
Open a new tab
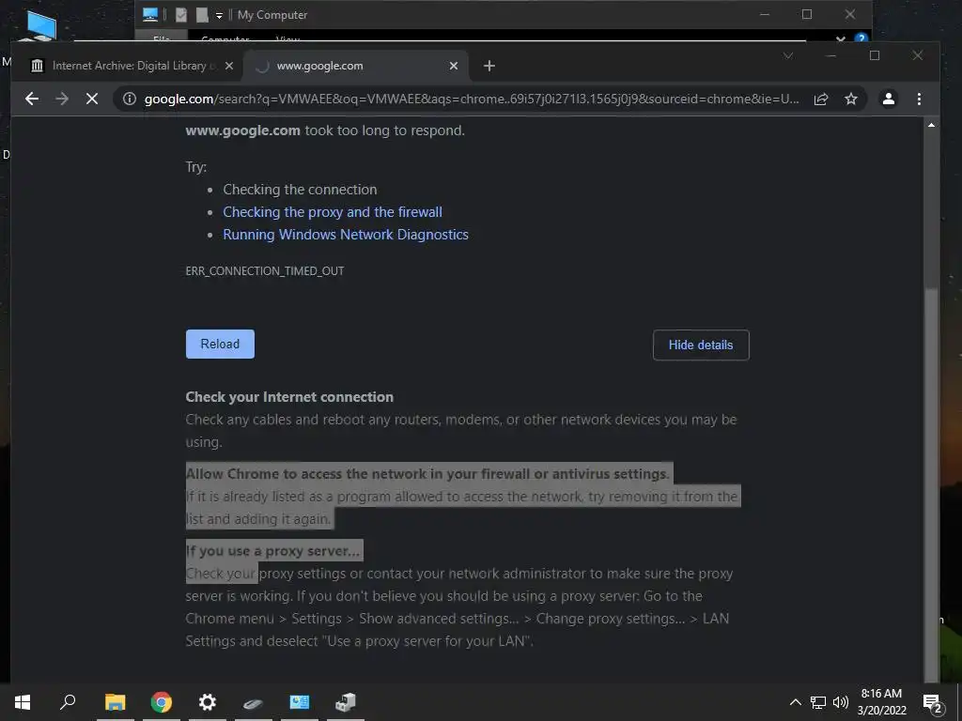click(489, 66)
